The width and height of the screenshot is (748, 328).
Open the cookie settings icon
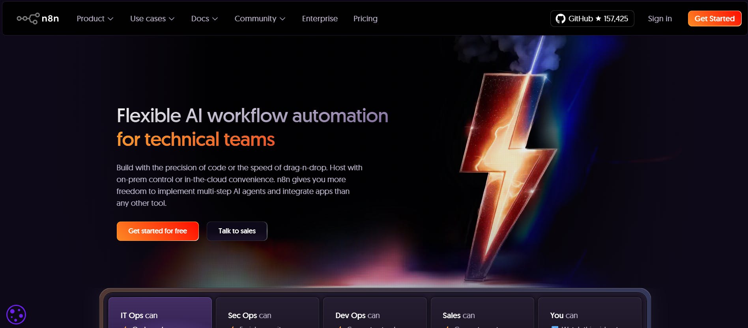pos(16,315)
